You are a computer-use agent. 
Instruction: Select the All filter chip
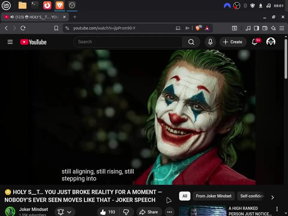(185, 196)
